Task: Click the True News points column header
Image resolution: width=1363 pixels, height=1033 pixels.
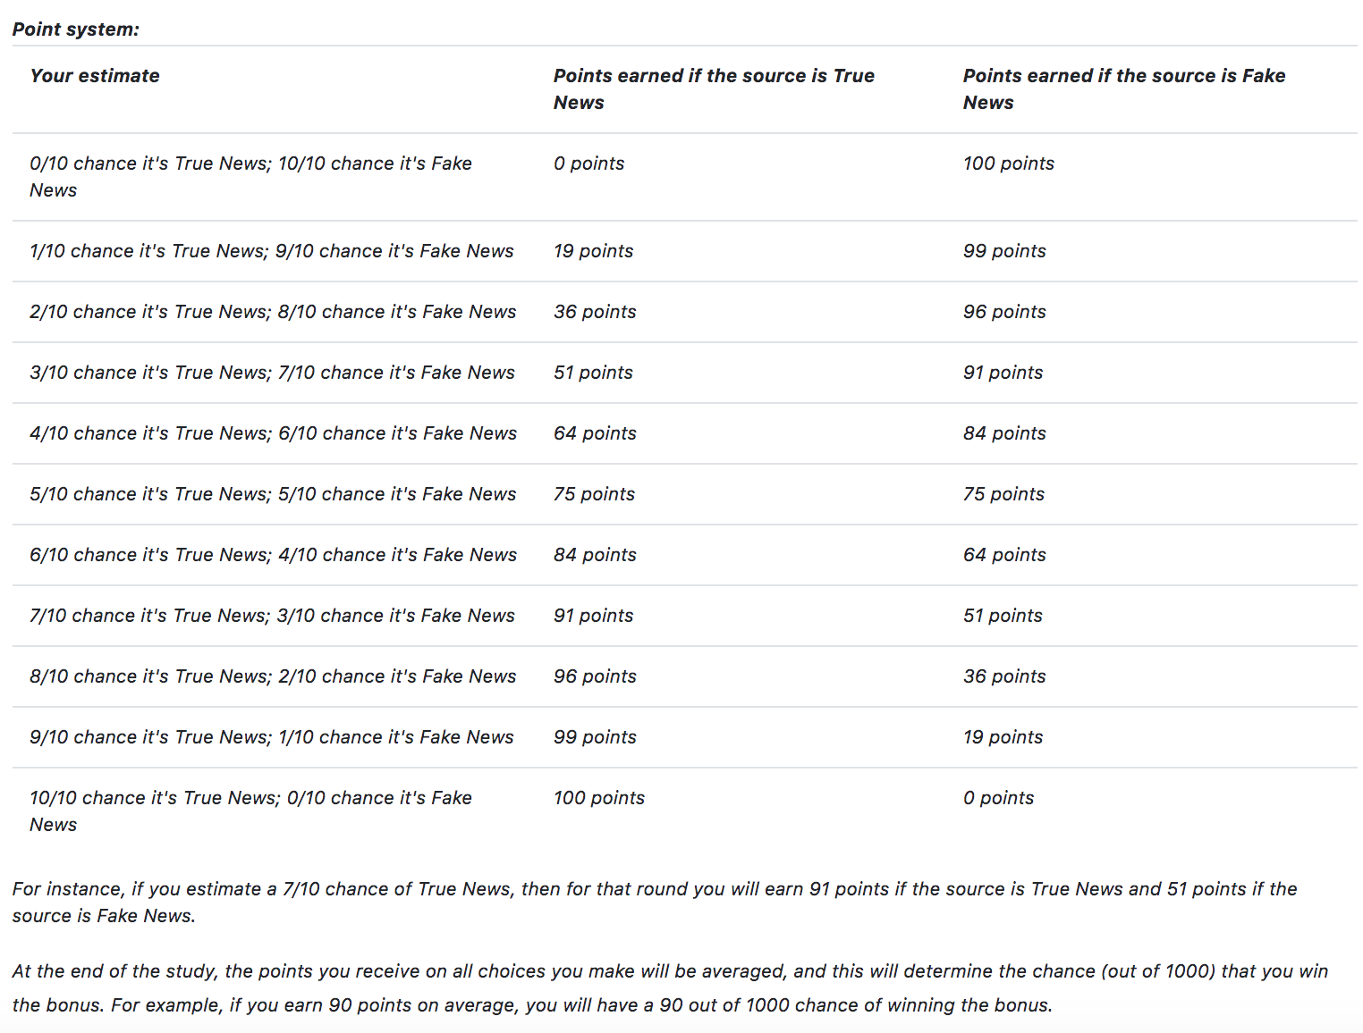Action: tap(713, 88)
